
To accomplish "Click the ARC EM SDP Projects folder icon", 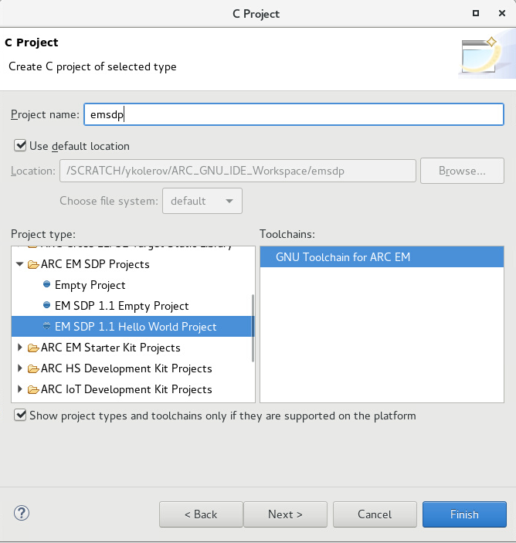I will pos(33,264).
